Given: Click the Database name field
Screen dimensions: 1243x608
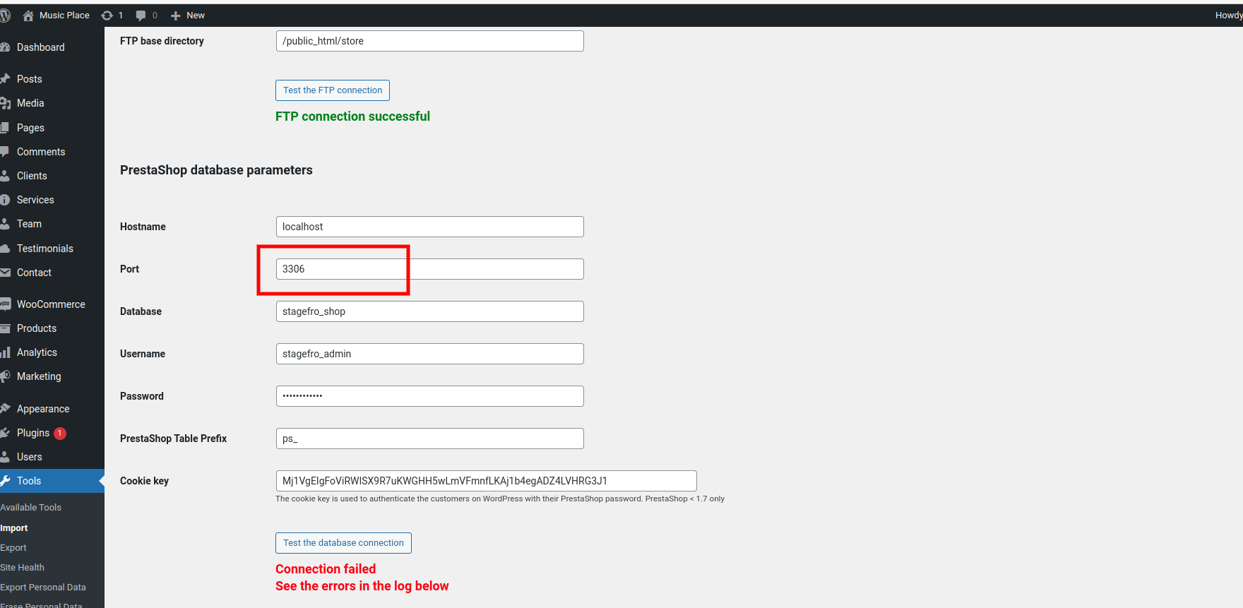Looking at the screenshot, I should point(430,311).
